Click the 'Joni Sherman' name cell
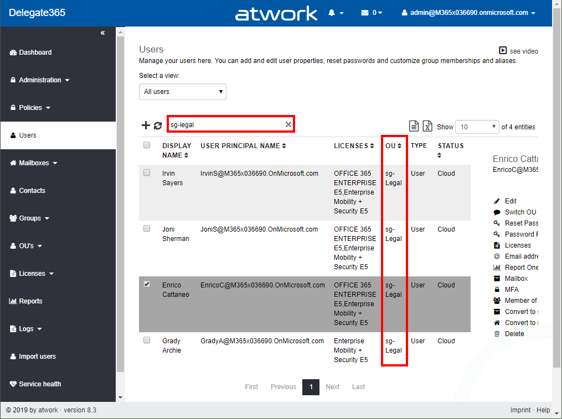Image resolution: width=562 pixels, height=419 pixels. [x=176, y=234]
